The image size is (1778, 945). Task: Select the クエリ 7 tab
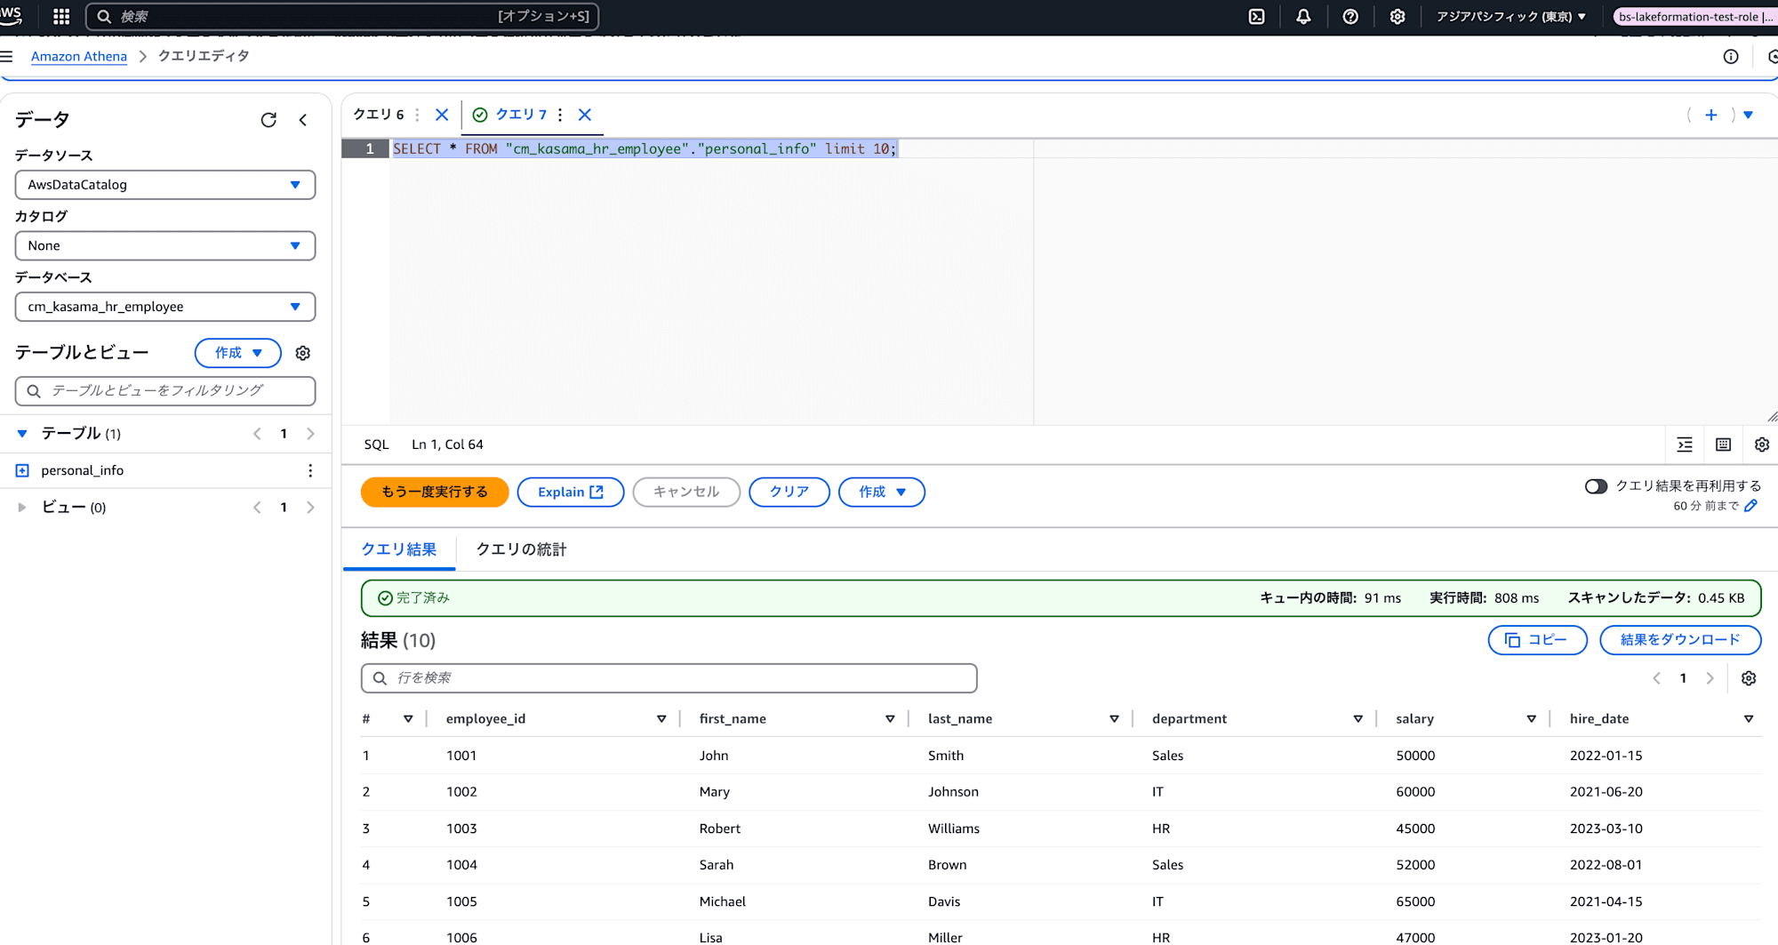point(521,115)
